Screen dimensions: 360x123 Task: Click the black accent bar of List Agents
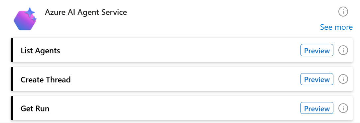click(x=12, y=50)
